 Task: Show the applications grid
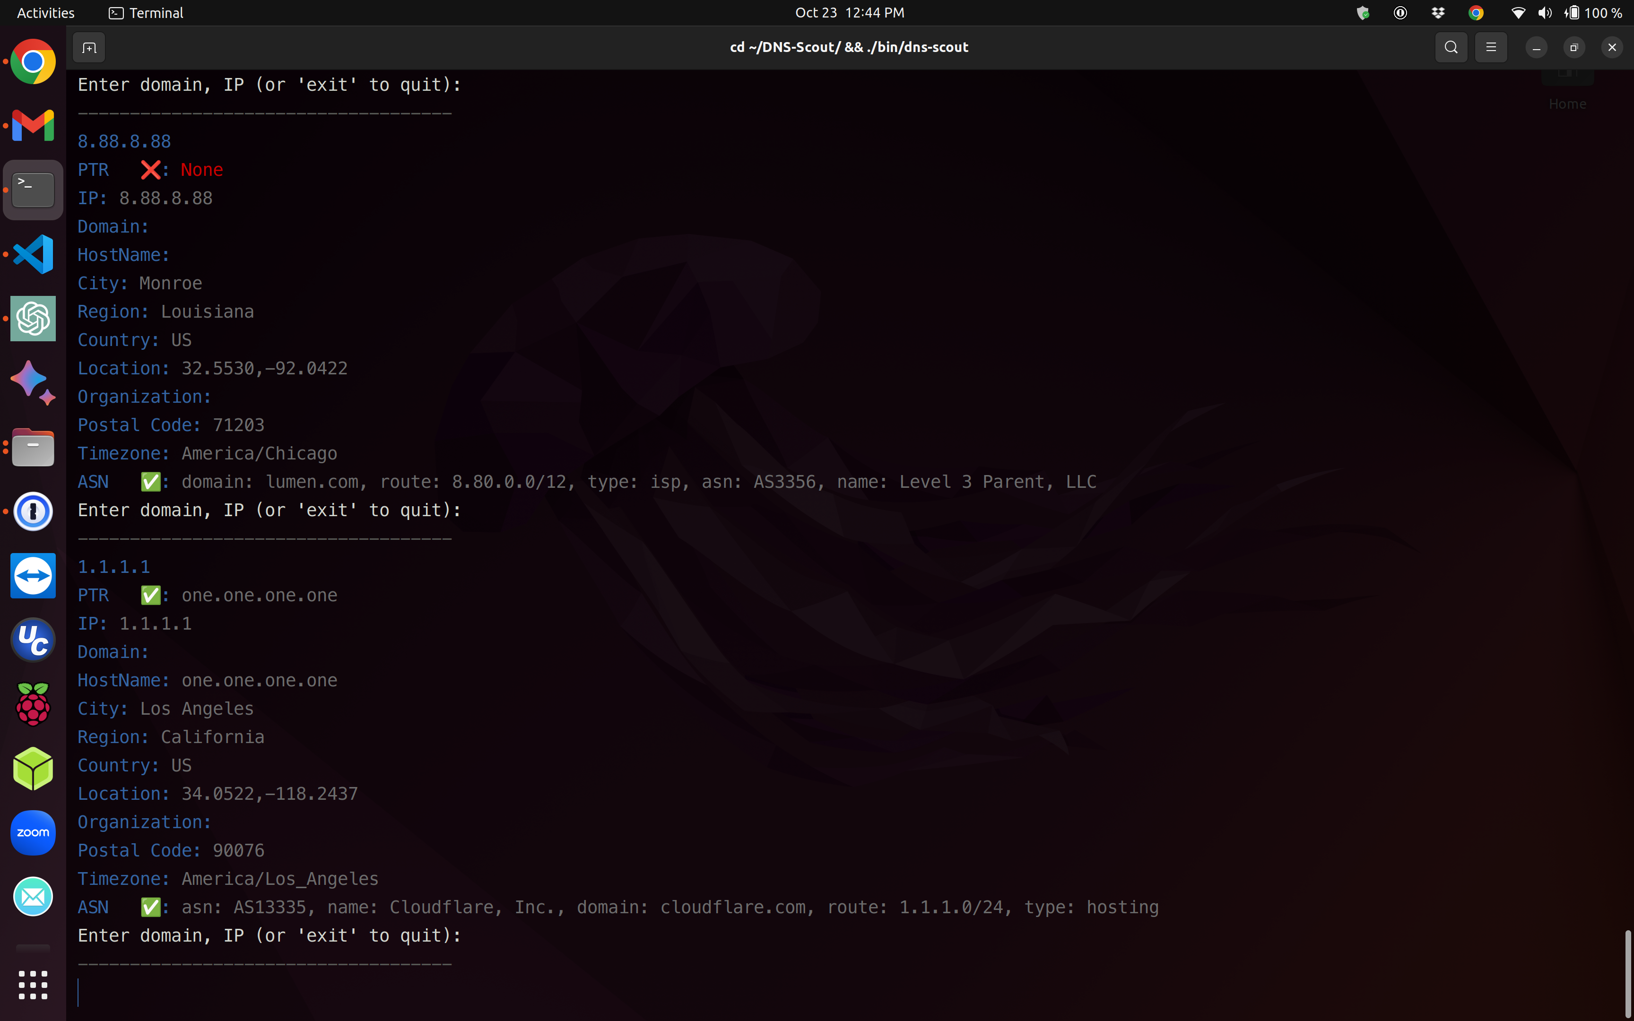[x=33, y=985]
